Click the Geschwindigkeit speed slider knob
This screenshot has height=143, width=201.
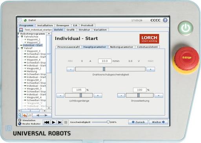click(x=108, y=122)
